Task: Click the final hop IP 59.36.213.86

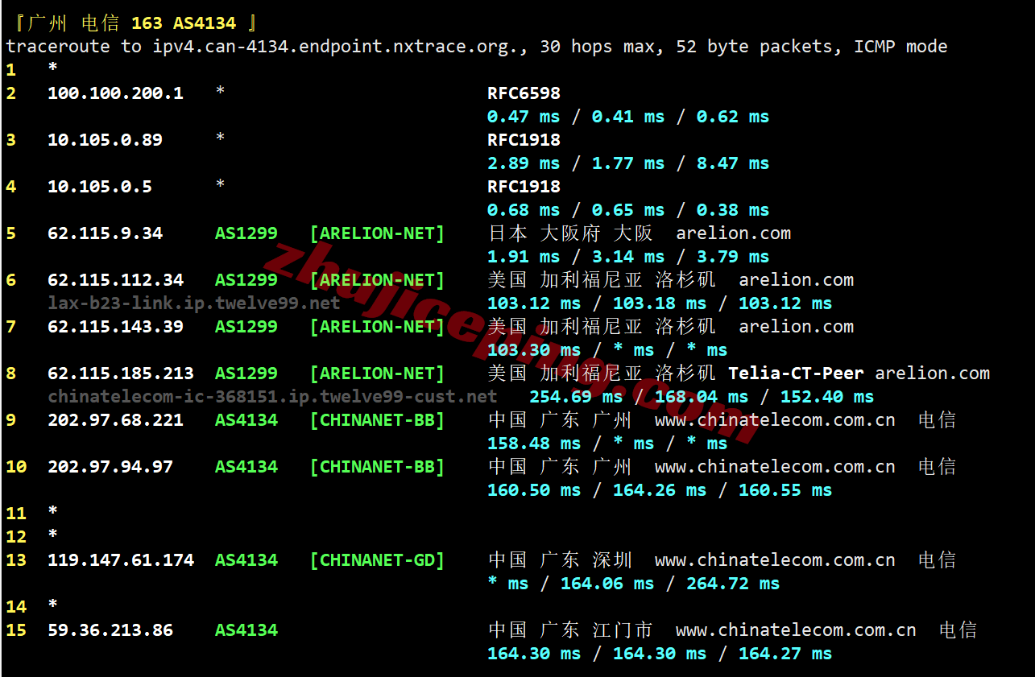Action: (x=110, y=630)
